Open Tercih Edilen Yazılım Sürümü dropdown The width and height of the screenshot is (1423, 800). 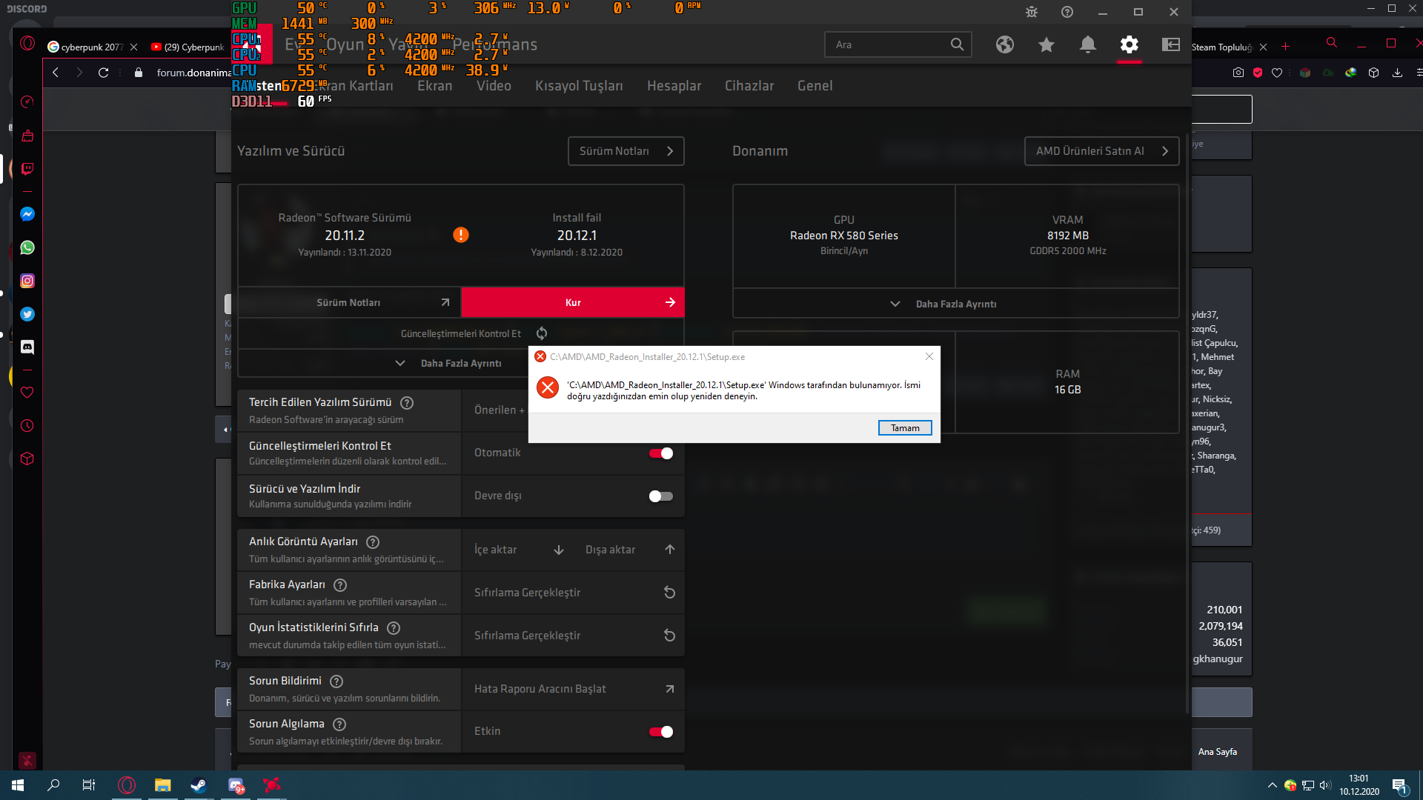click(x=499, y=410)
